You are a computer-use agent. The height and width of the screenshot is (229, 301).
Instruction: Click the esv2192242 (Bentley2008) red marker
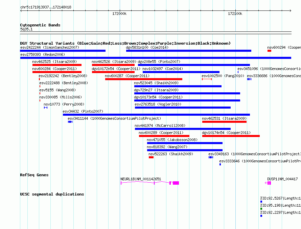39,79
